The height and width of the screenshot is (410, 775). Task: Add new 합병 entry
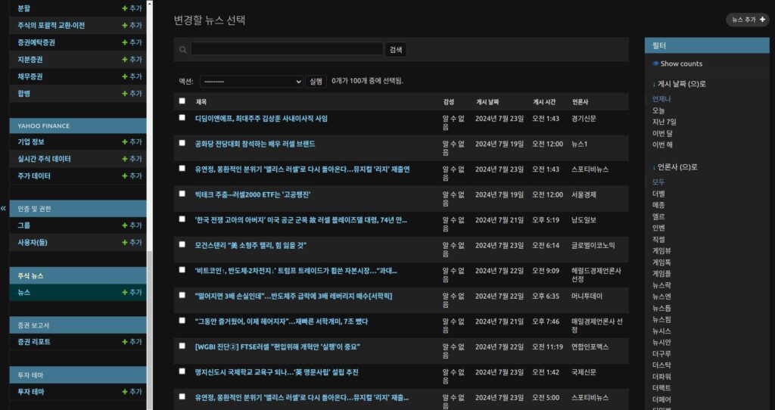(132, 93)
